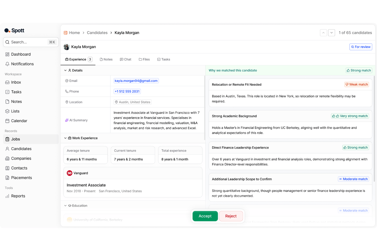Collapse the Details section
Screen dimensions: 377x251
click(65, 70)
